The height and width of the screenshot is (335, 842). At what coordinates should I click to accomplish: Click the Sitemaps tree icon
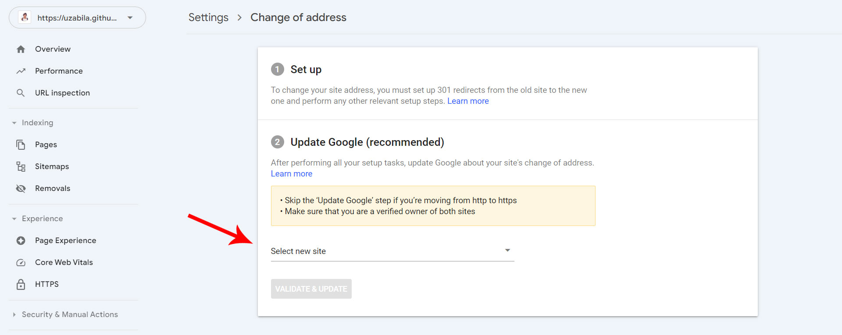(21, 166)
